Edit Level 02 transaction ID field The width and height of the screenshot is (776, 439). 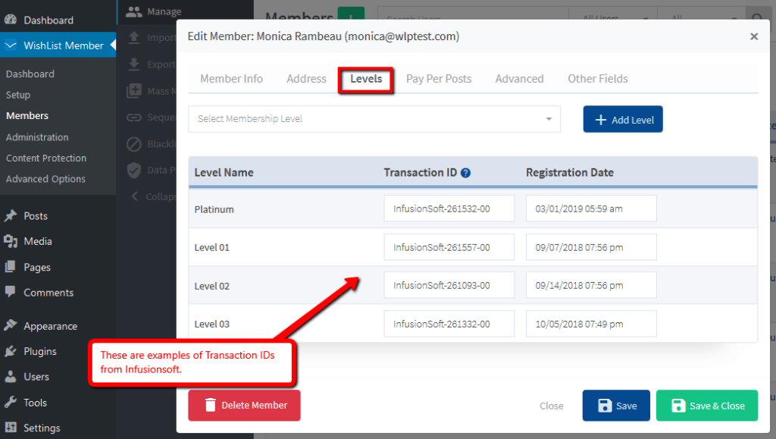[449, 285]
